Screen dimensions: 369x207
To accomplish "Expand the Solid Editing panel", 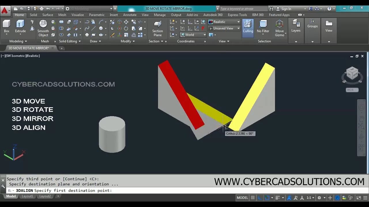I will tap(70, 41).
